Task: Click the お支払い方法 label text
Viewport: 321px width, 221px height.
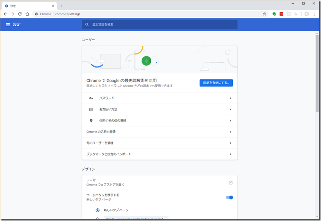Action: (x=108, y=110)
